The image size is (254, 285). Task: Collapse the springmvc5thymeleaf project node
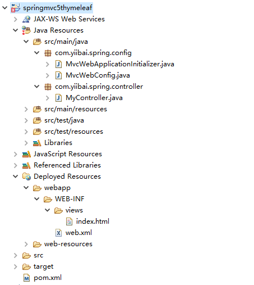tap(4, 8)
